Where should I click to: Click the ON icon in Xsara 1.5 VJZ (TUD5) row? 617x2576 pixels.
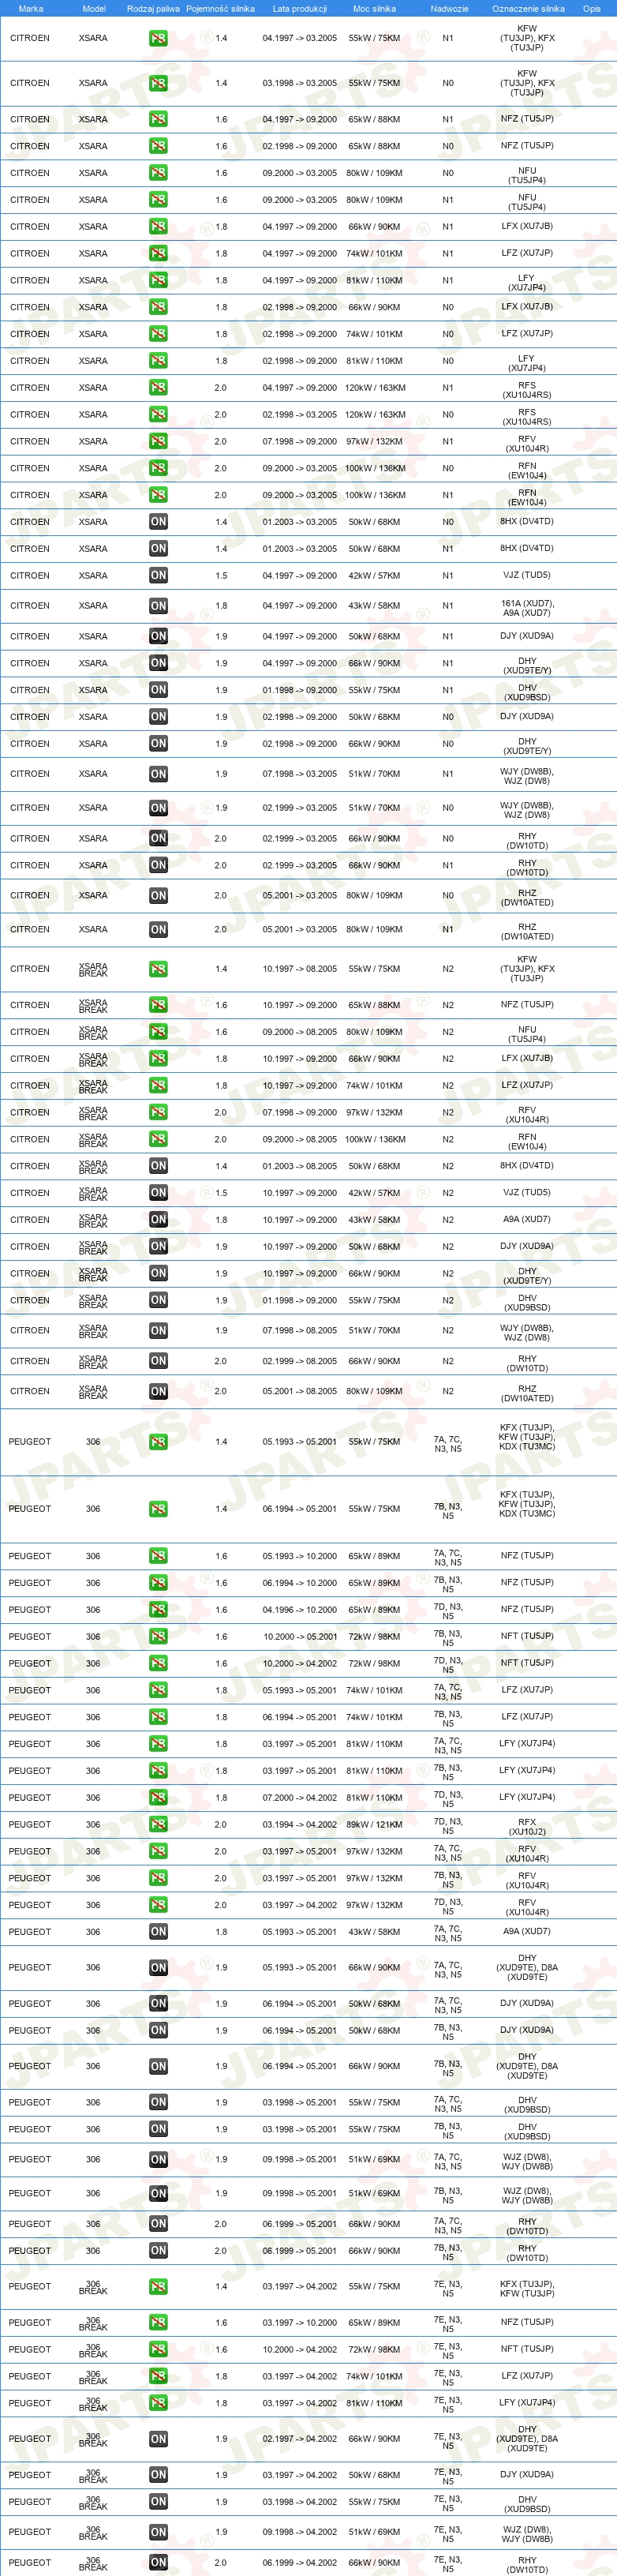point(158,576)
